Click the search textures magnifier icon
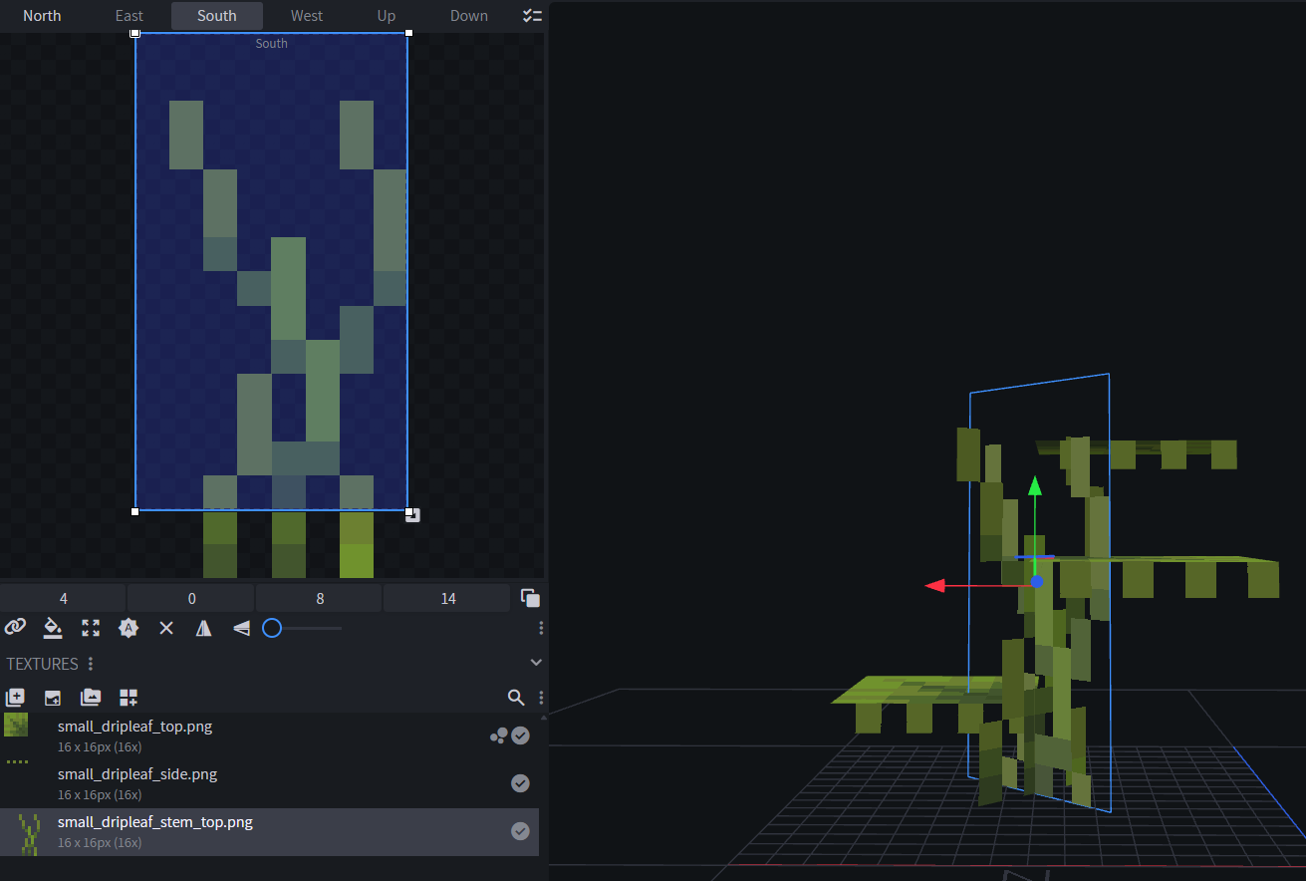Viewport: 1306px width, 881px height. click(516, 698)
